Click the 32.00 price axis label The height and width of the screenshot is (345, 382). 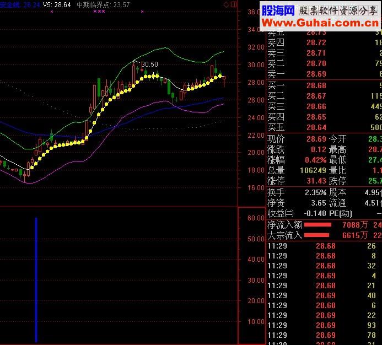pyautogui.click(x=256, y=47)
